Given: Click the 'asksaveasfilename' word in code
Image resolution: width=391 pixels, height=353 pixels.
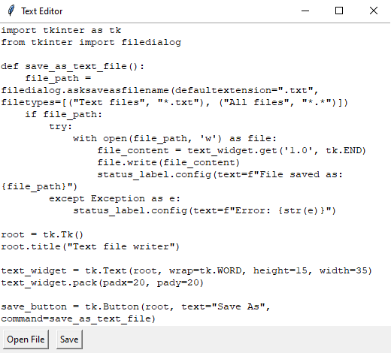Looking at the screenshot, I should 118,90.
